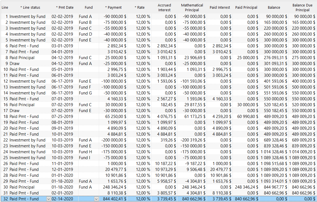The height and width of the screenshot is (202, 317).
Task: Select balance 520 182,45 $ on line 16
Action: coord(275,105)
